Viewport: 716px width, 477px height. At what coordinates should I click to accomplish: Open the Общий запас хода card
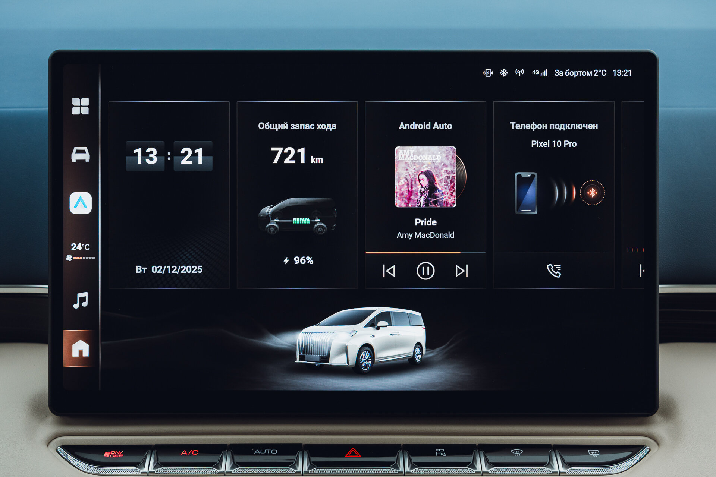[297, 195]
